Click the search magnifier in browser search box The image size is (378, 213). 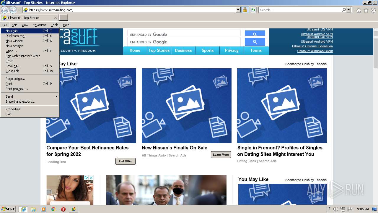[x=344, y=10]
